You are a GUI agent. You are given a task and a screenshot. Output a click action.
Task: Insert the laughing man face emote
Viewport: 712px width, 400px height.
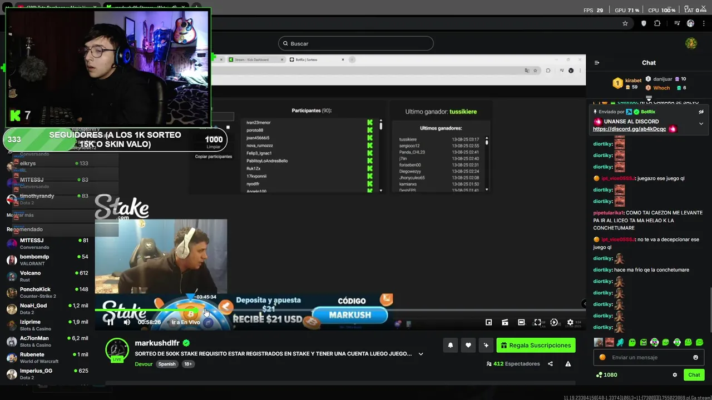609,342
